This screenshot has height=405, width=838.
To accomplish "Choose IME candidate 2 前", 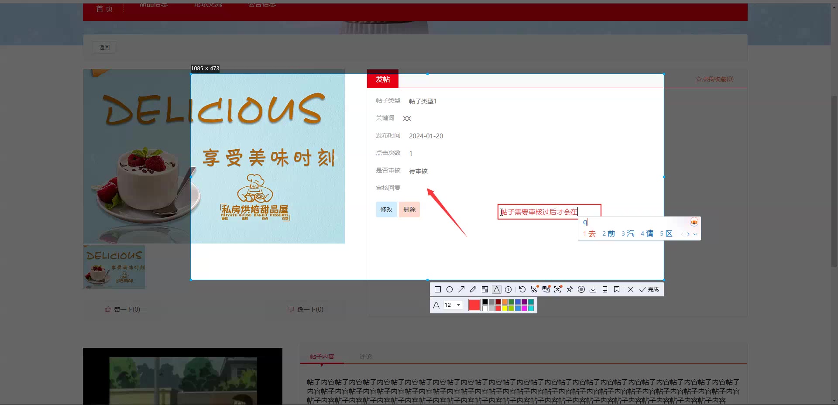I will 608,234.
